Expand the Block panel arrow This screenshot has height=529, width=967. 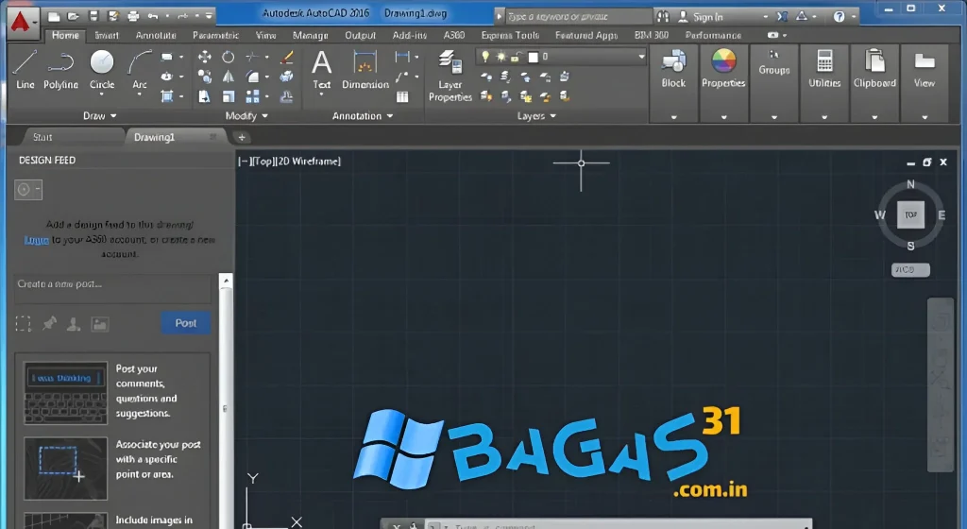(x=673, y=116)
